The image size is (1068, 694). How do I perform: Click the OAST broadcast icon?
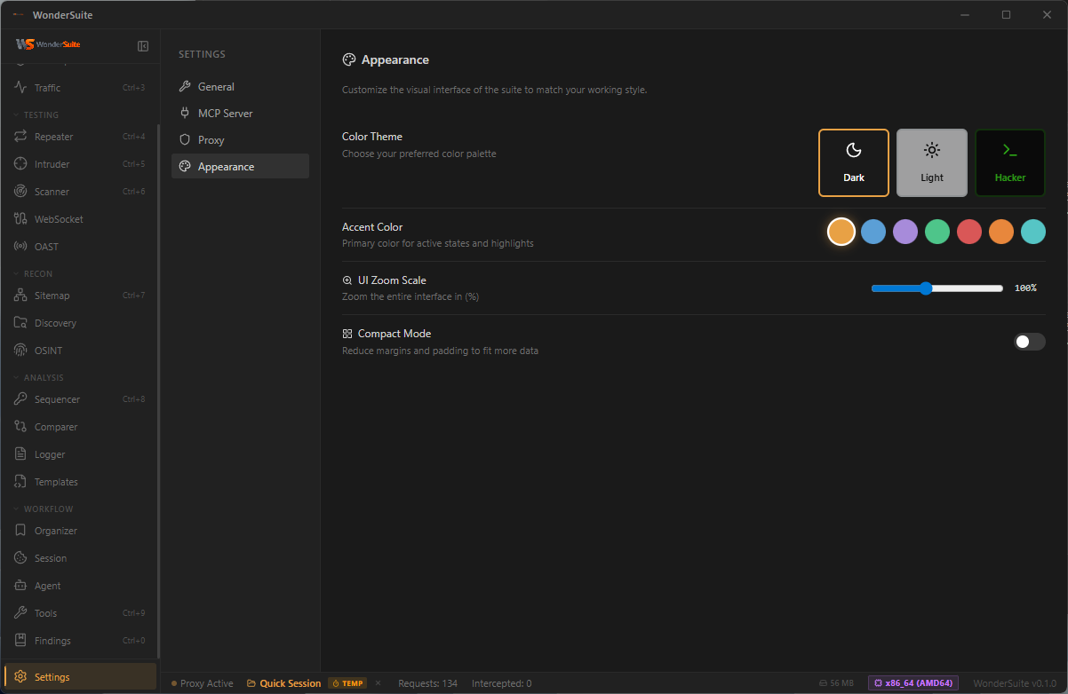click(20, 247)
